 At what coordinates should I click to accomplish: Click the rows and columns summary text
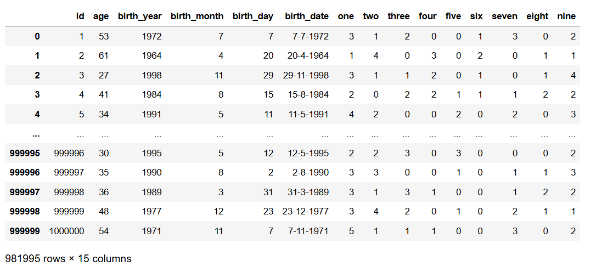[69, 258]
